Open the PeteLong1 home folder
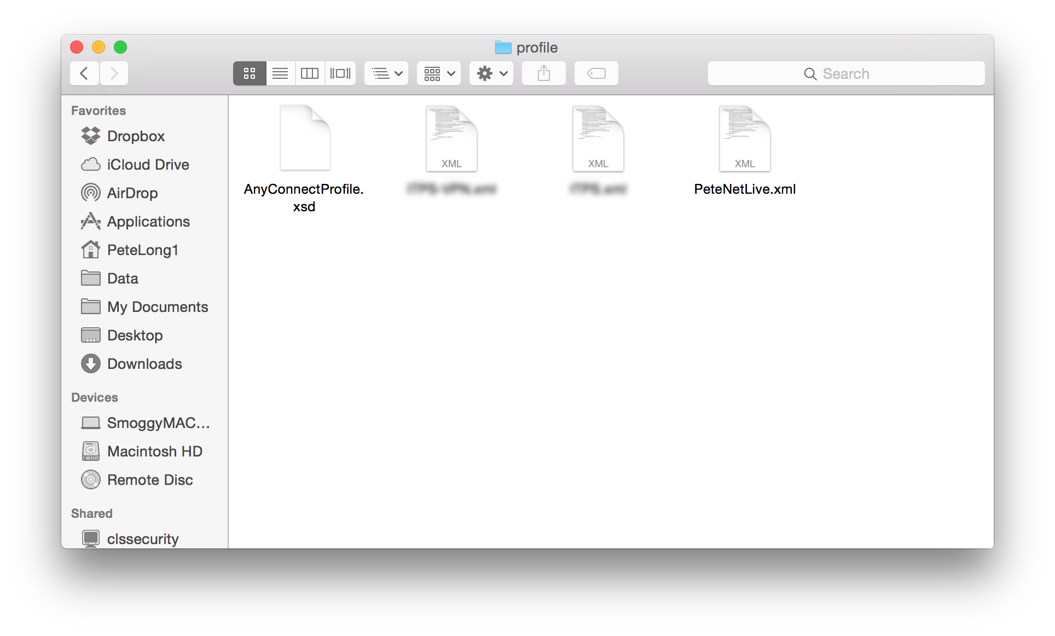Screen dimensions: 1055x636 144,250
